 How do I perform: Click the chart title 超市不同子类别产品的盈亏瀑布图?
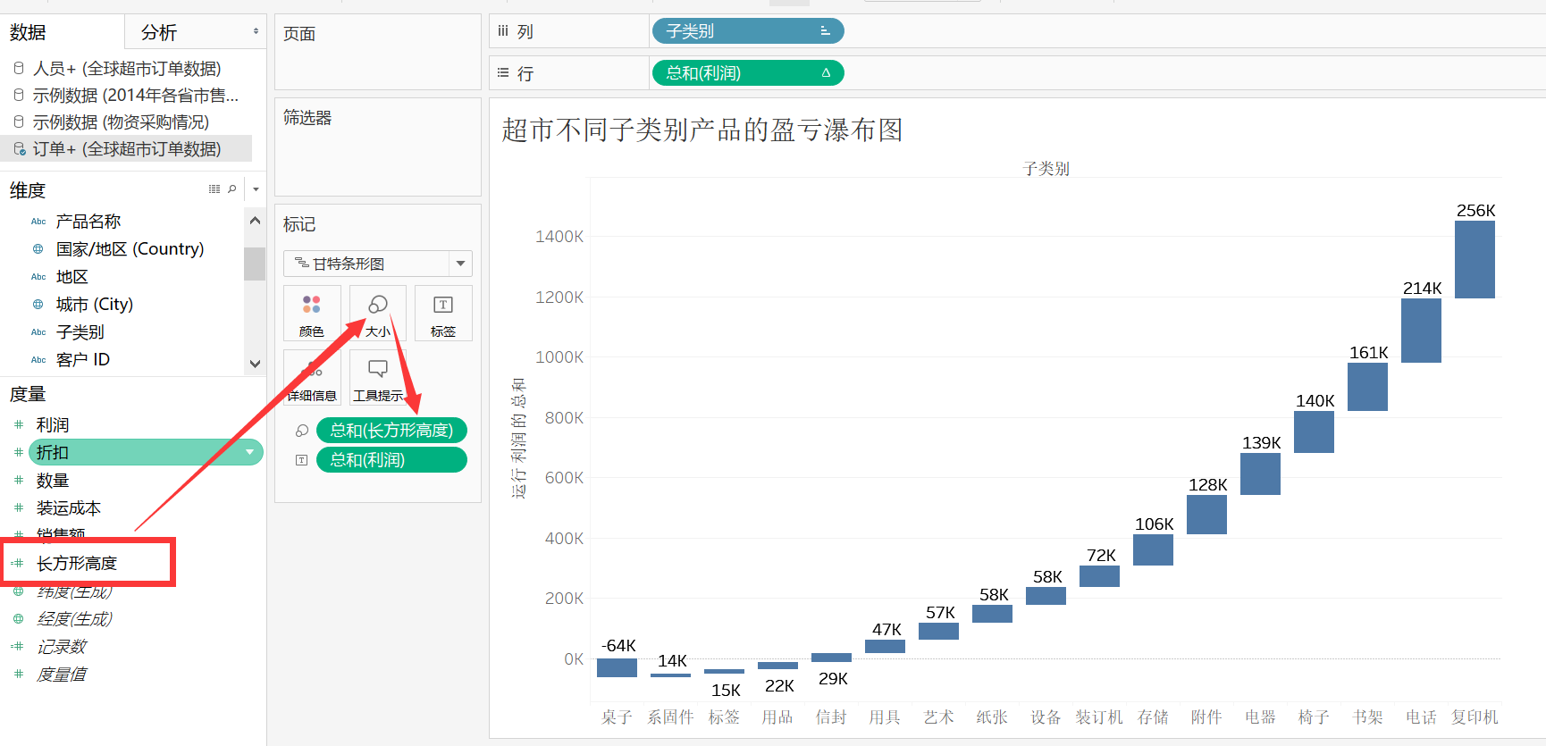(702, 130)
